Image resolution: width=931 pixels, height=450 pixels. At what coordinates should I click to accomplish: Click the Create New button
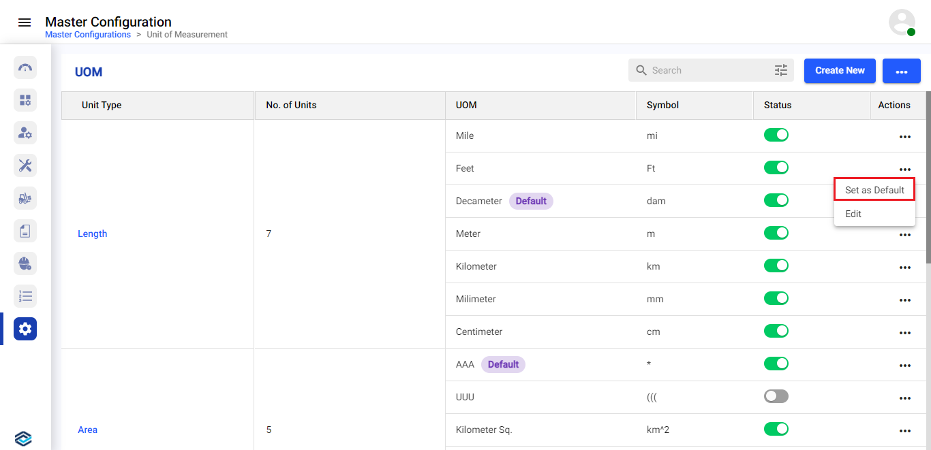(x=840, y=70)
